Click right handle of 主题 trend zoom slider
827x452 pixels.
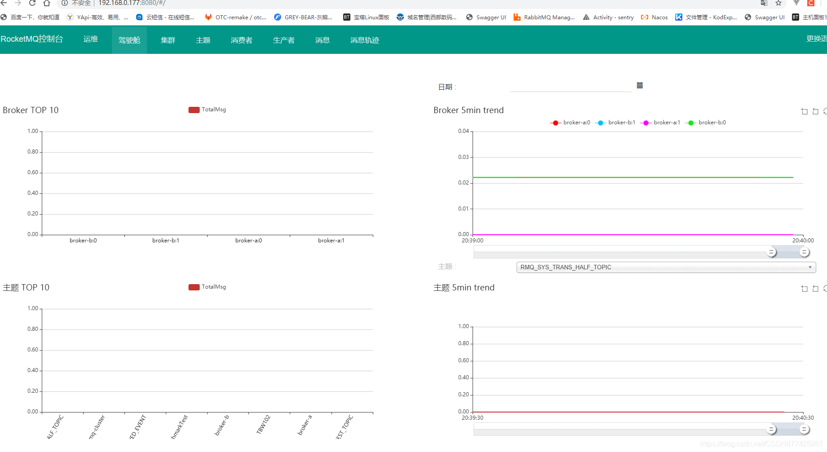point(805,430)
